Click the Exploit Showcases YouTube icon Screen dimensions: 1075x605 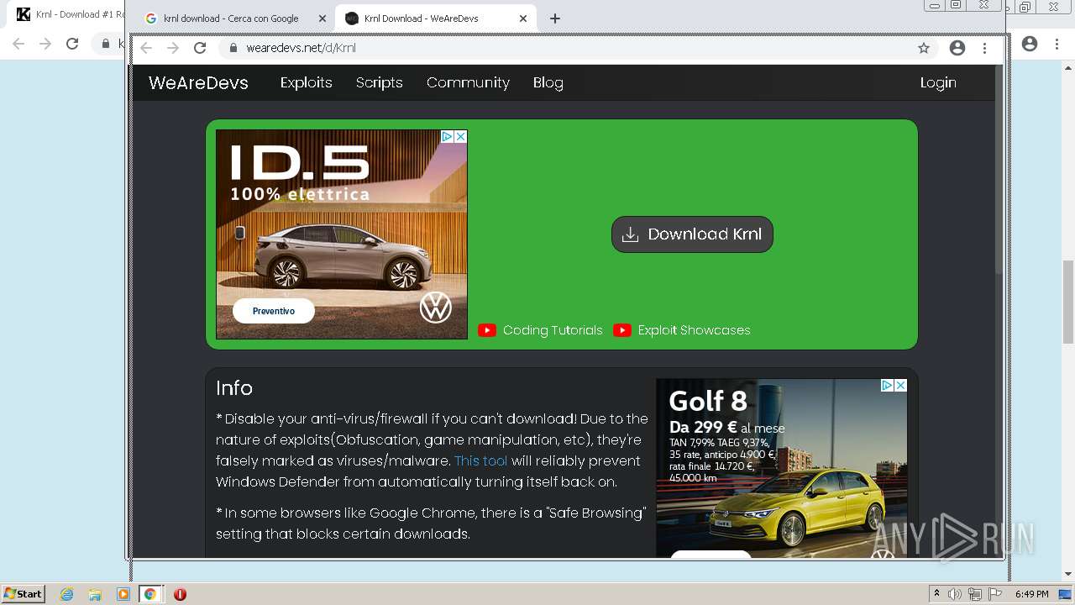pos(622,330)
